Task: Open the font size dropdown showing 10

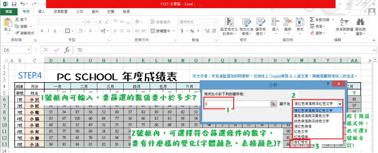Action: (x=94, y=22)
